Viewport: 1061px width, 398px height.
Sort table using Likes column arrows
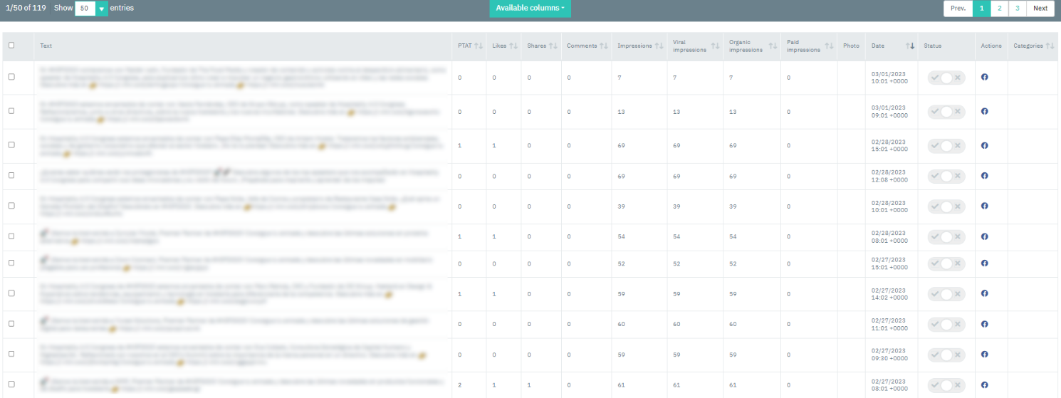514,46
